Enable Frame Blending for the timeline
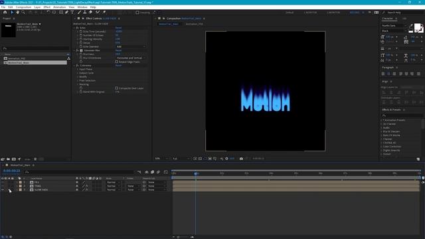Viewport: 425px width, 239px height. point(152,172)
